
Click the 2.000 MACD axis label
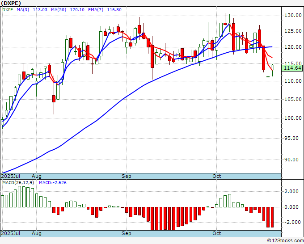point(291,191)
